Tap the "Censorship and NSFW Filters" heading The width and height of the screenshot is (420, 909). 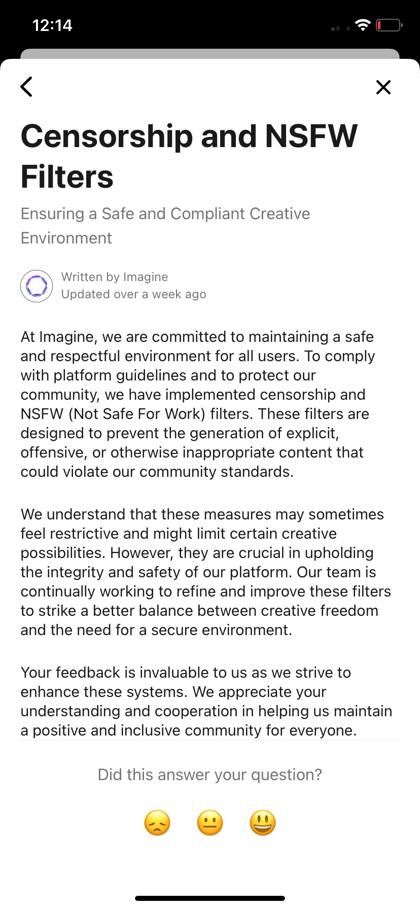click(x=189, y=156)
